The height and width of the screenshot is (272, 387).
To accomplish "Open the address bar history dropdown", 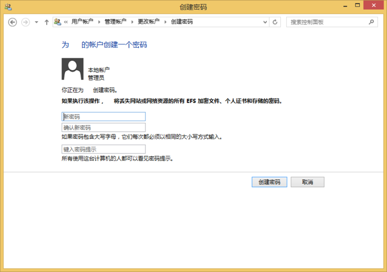I will click(x=265, y=22).
